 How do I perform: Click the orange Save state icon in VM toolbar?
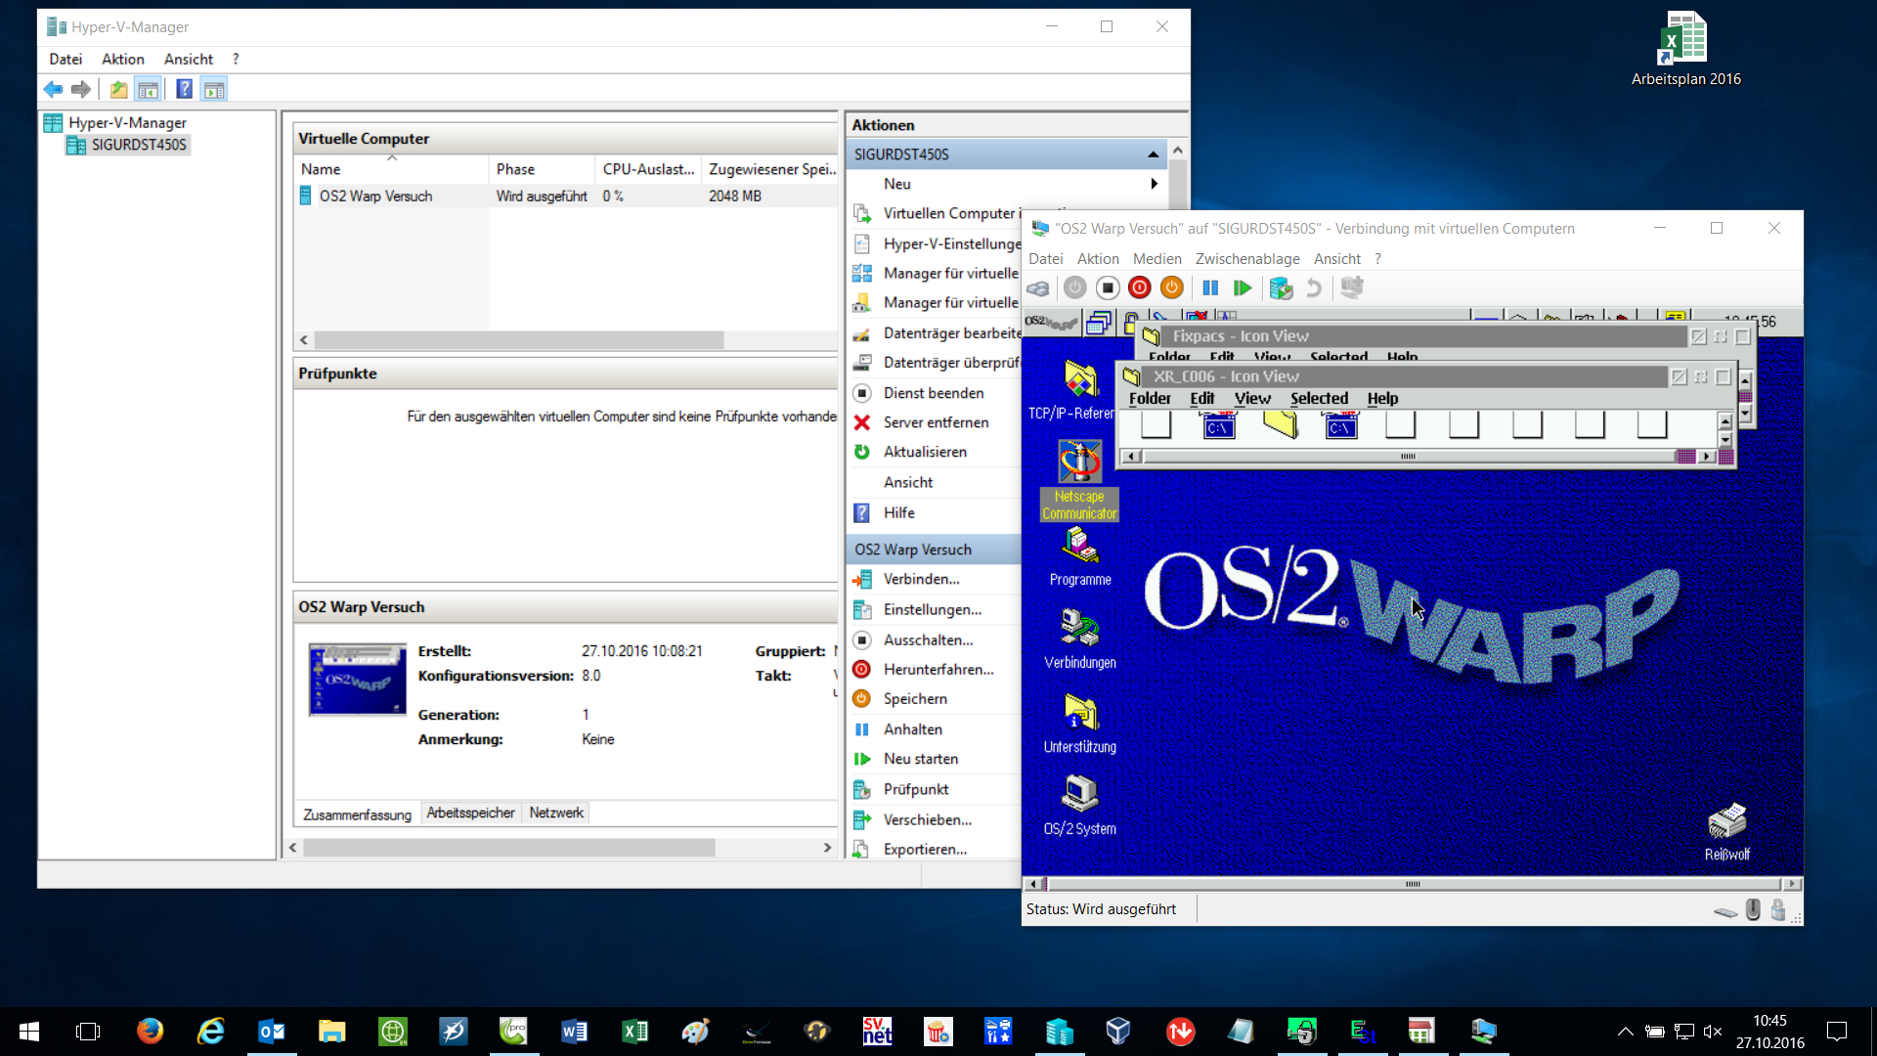point(1171,288)
